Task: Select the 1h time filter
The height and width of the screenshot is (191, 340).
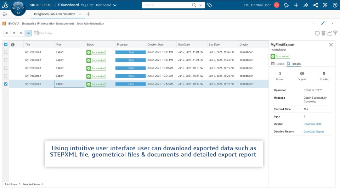Action: (14, 33)
